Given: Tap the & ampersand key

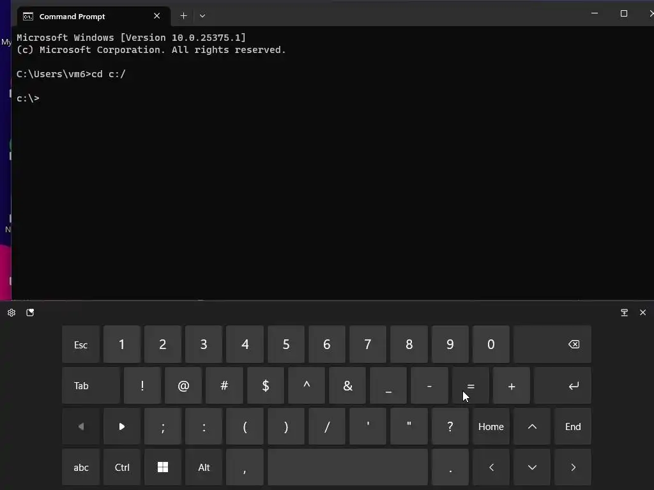Looking at the screenshot, I should (x=347, y=386).
